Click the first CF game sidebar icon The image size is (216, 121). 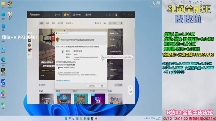[x=29, y=40]
